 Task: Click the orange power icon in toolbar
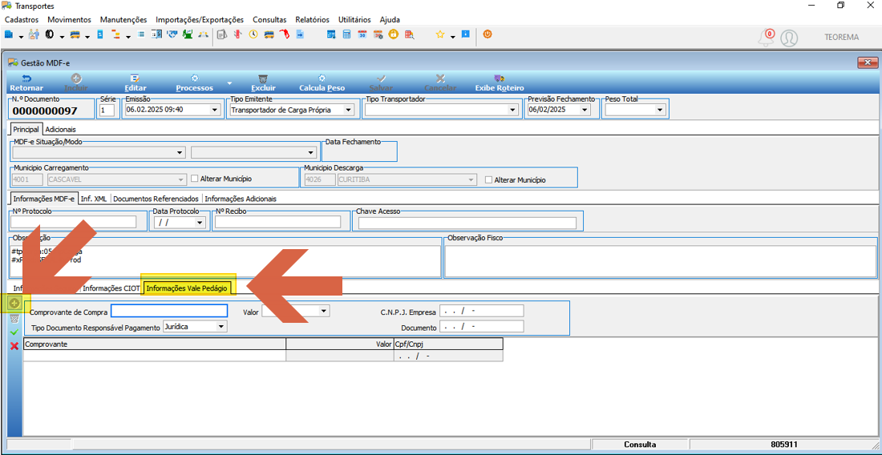488,34
